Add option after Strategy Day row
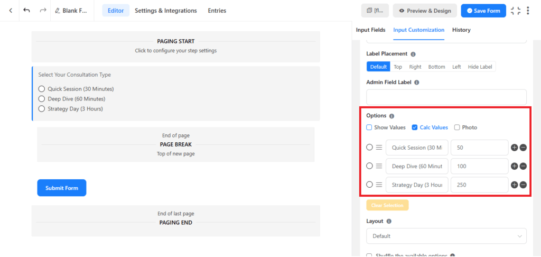This screenshot has height=257, width=541. coord(515,185)
